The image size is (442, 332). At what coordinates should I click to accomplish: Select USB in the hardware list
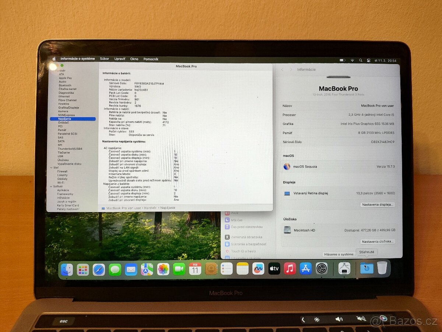[60, 156]
